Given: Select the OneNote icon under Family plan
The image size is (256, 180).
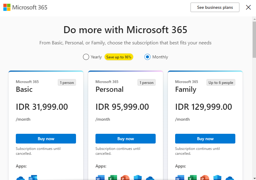Looking at the screenshot, I should coord(217,178).
